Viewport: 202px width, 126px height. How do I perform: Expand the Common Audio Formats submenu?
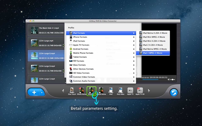(x=101, y=81)
